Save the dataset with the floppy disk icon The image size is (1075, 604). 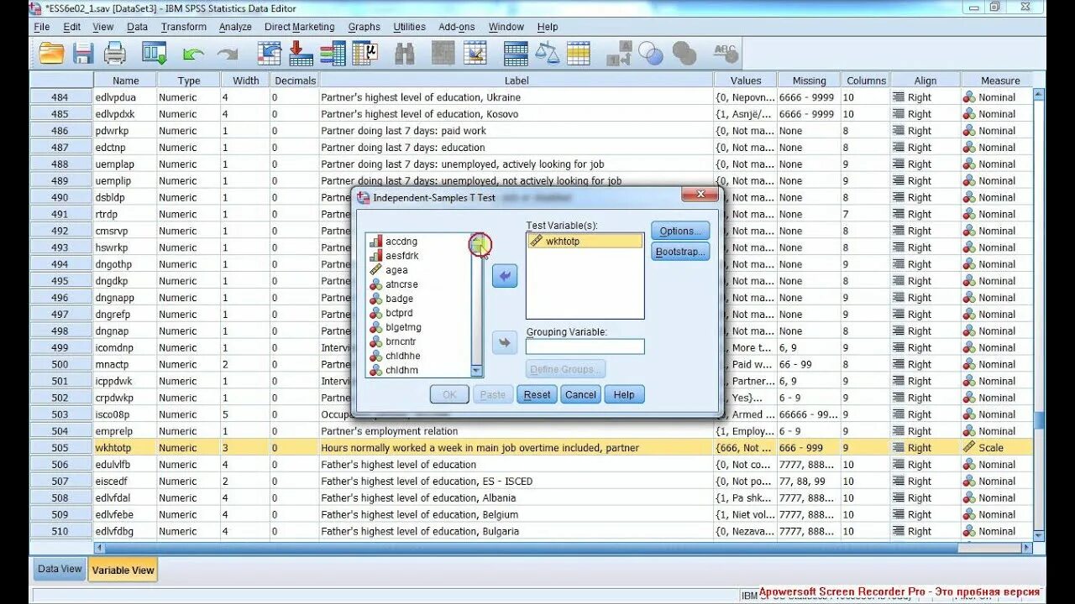point(82,54)
